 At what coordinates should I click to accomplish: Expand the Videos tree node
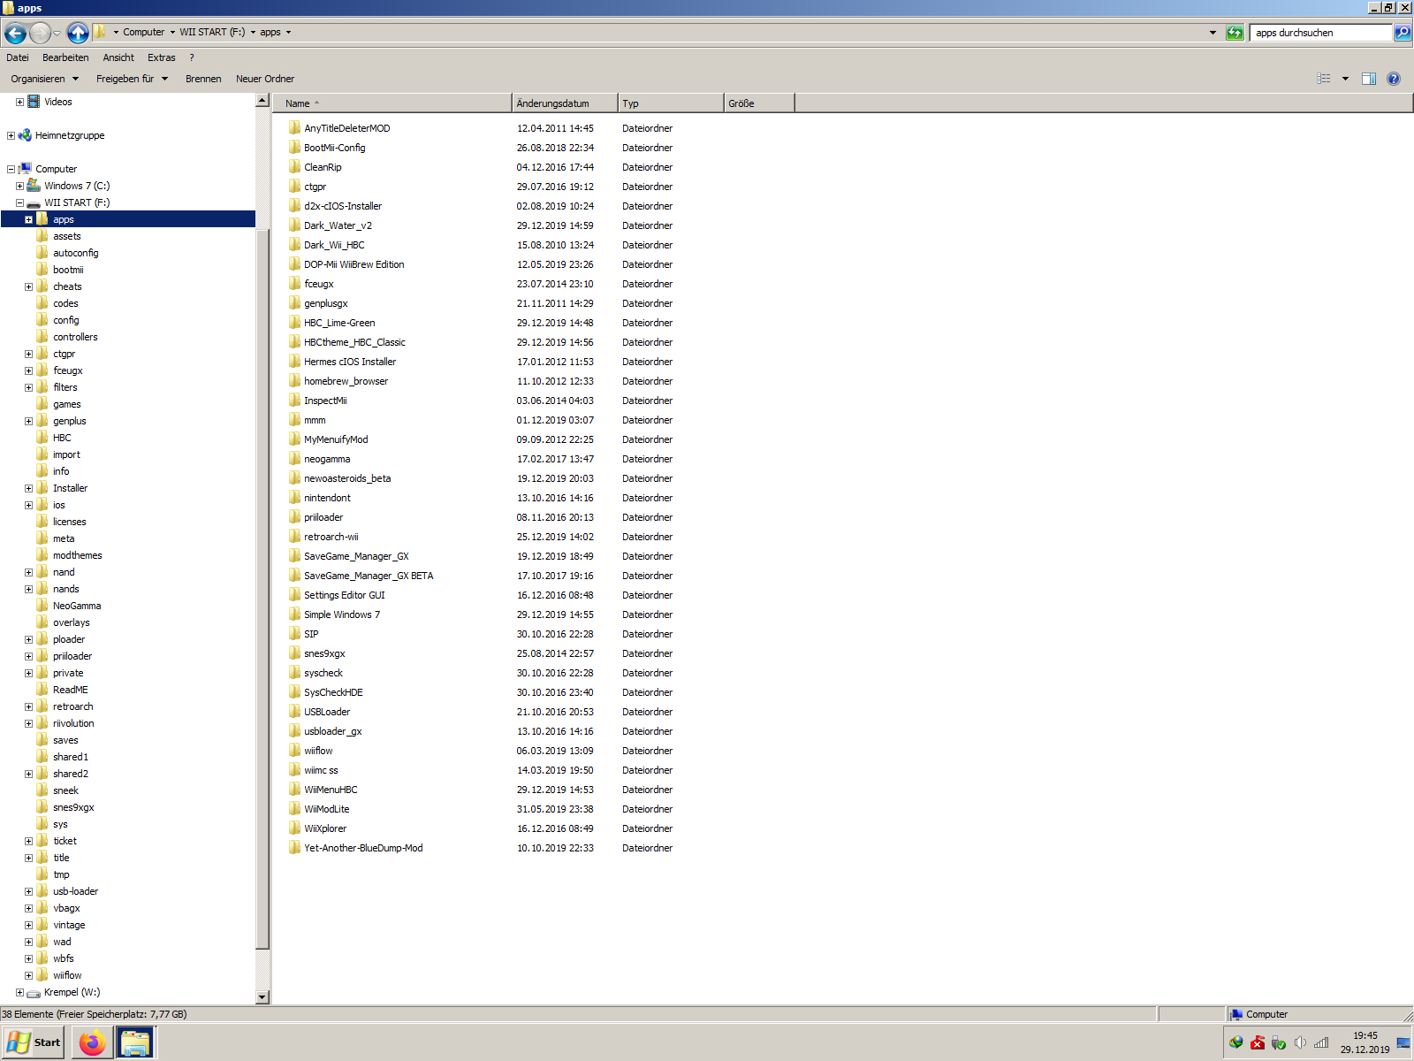coord(19,102)
